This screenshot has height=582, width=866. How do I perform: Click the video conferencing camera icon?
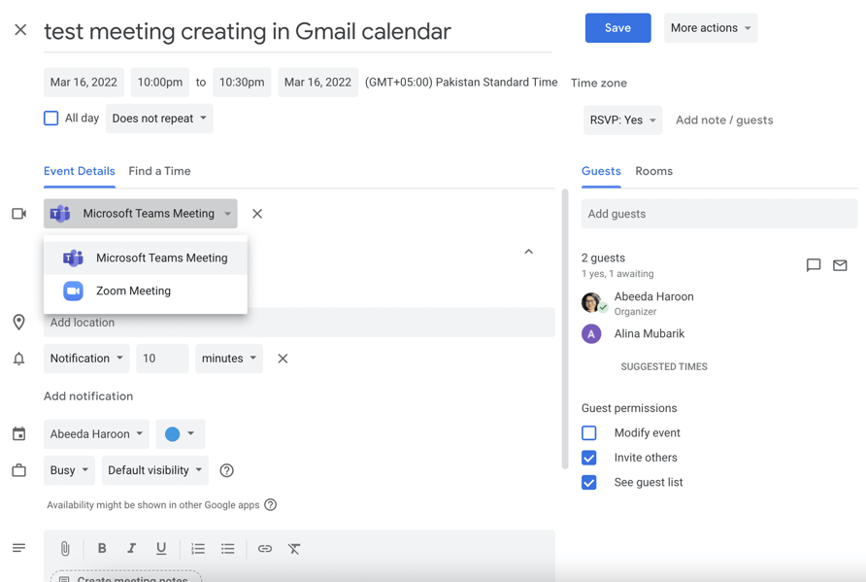(18, 213)
